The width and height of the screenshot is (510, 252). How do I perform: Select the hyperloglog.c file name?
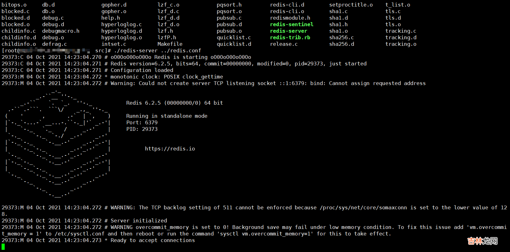(x=122, y=24)
